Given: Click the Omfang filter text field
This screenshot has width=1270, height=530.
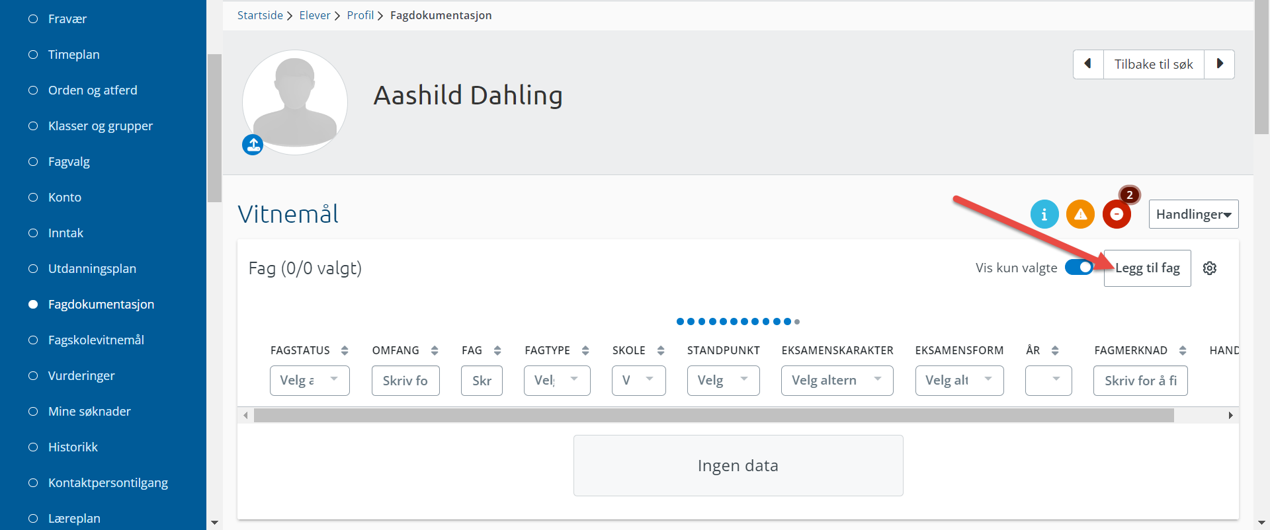Looking at the screenshot, I should (x=405, y=381).
